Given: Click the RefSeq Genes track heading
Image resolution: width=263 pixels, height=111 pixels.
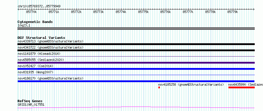Looking at the screenshot, I should (30, 101).
